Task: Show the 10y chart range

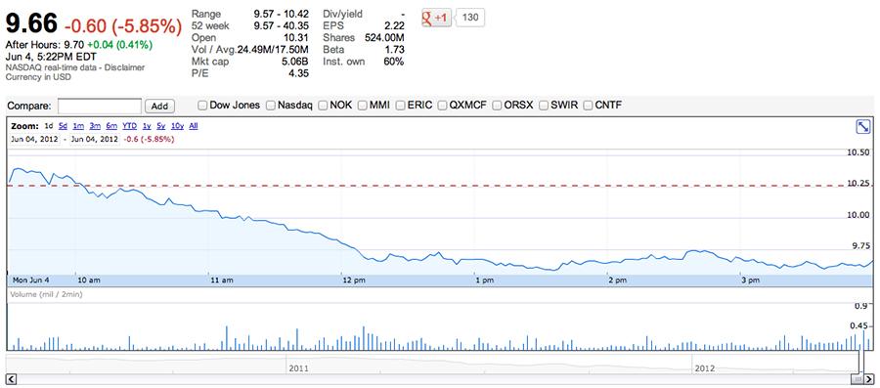Action: (177, 126)
